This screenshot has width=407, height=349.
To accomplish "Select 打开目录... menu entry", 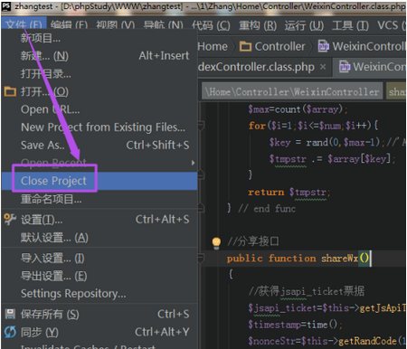I will tap(99, 73).
